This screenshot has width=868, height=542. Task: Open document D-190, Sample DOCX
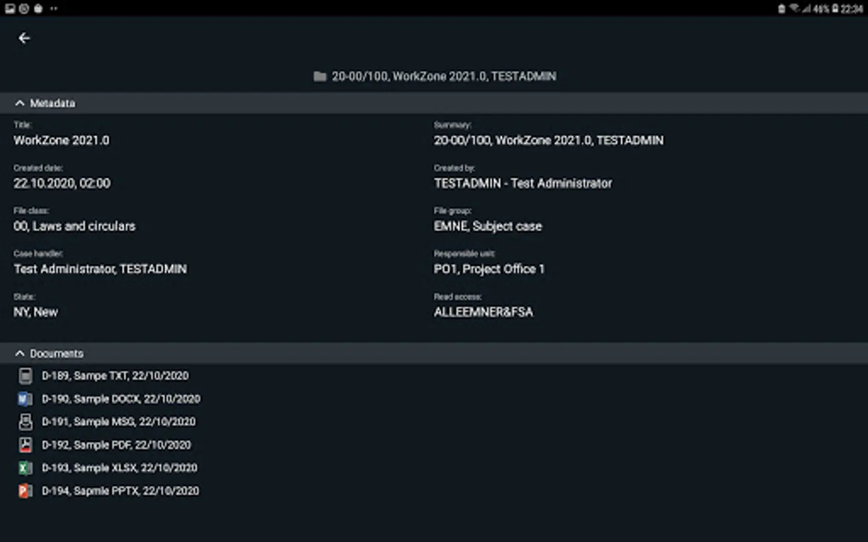point(121,399)
